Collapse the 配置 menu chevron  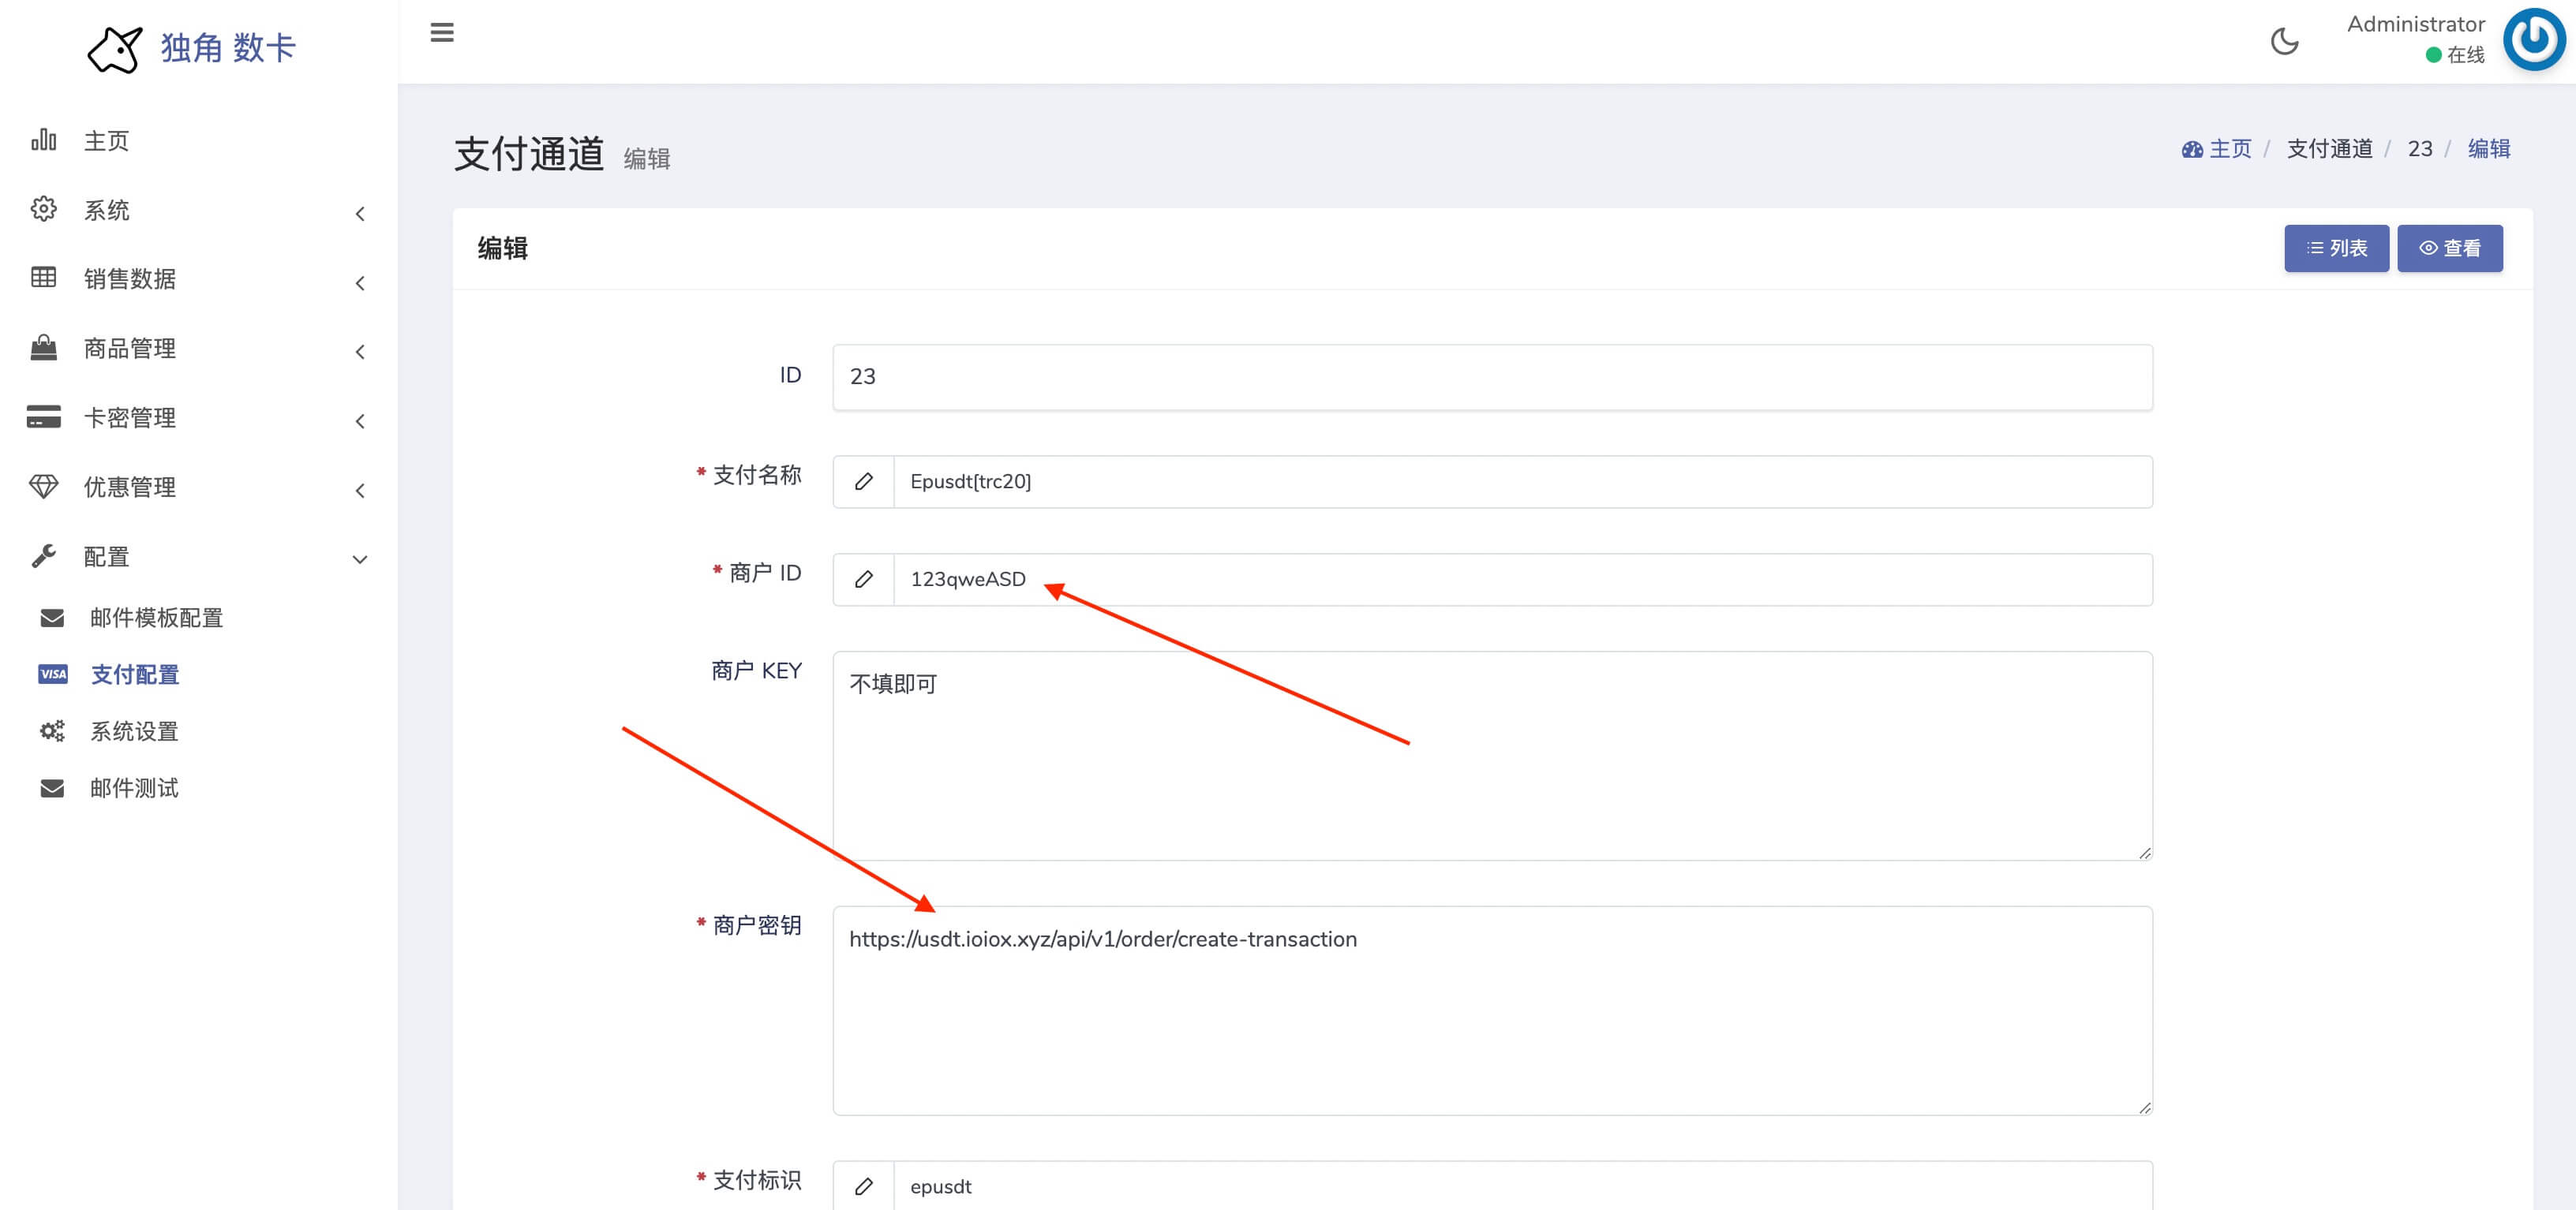pyautogui.click(x=360, y=559)
